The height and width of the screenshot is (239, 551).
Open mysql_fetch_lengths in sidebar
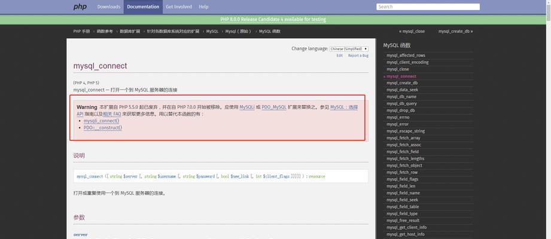click(x=405, y=158)
